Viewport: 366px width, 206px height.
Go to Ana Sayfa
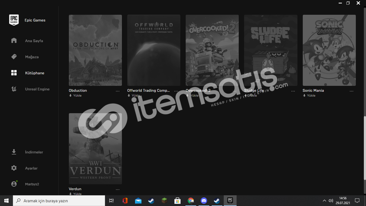(x=34, y=41)
